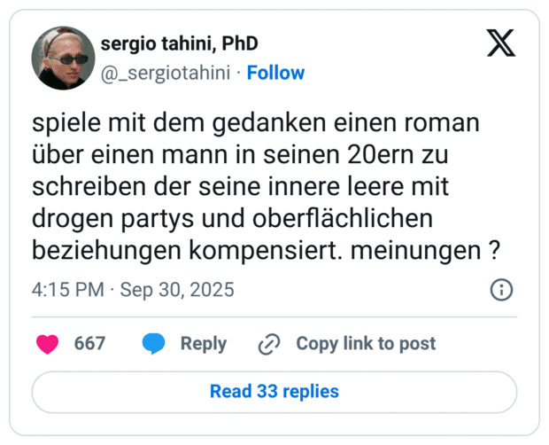Click the pink heart like icon
549x445 pixels.
48,344
